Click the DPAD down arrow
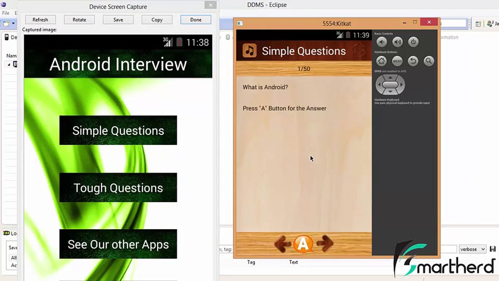 pos(390,92)
